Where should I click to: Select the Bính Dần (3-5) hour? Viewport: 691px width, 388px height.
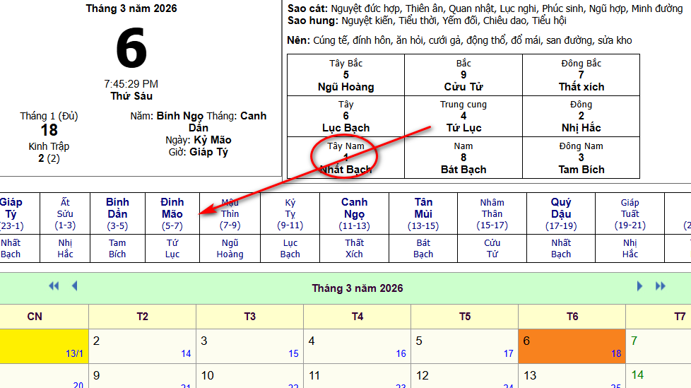[x=117, y=213]
